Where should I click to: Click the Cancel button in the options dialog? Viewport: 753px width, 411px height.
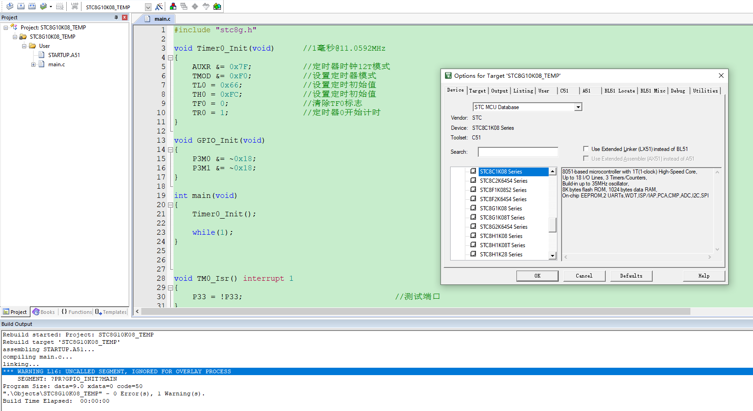coord(584,276)
